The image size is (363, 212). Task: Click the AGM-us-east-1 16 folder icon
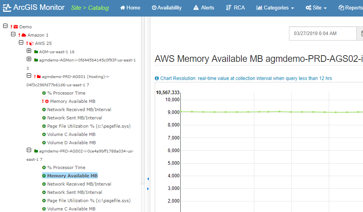pos(36,52)
